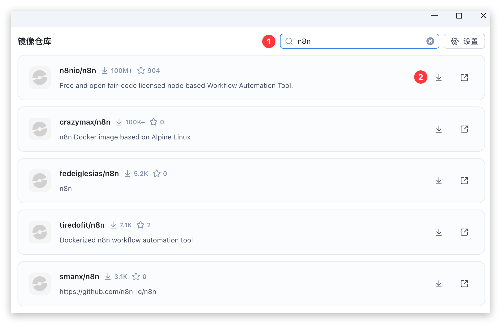The image size is (501, 324).
Task: Open crazymax/n8n external link
Action: pyautogui.click(x=464, y=129)
